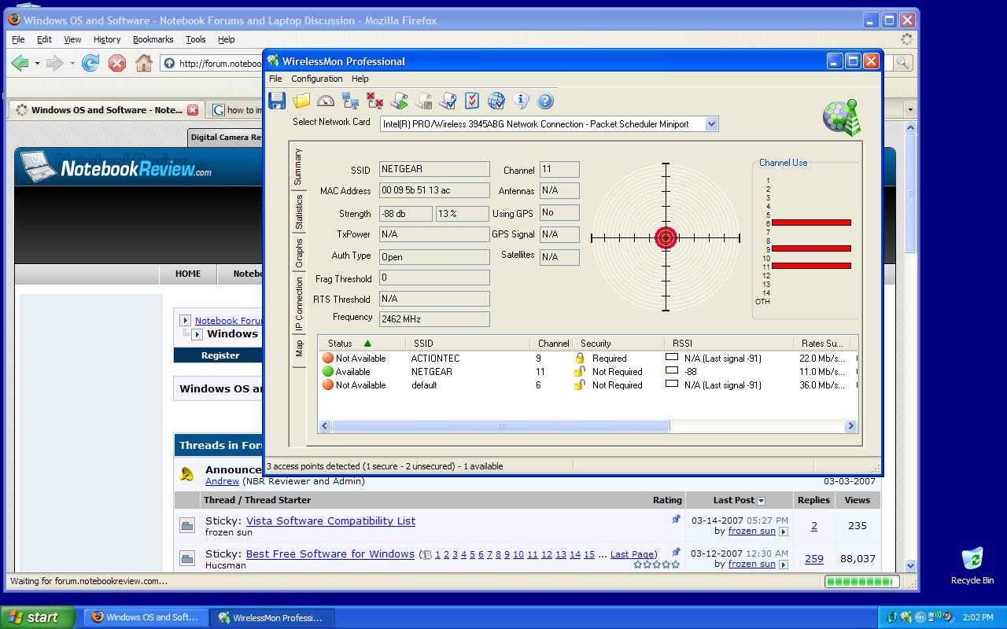Screen dimensions: 1007x629
Task: Click the globe with checkmark icon
Action: [496, 101]
